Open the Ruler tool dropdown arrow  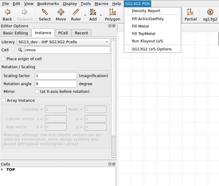[85, 15]
